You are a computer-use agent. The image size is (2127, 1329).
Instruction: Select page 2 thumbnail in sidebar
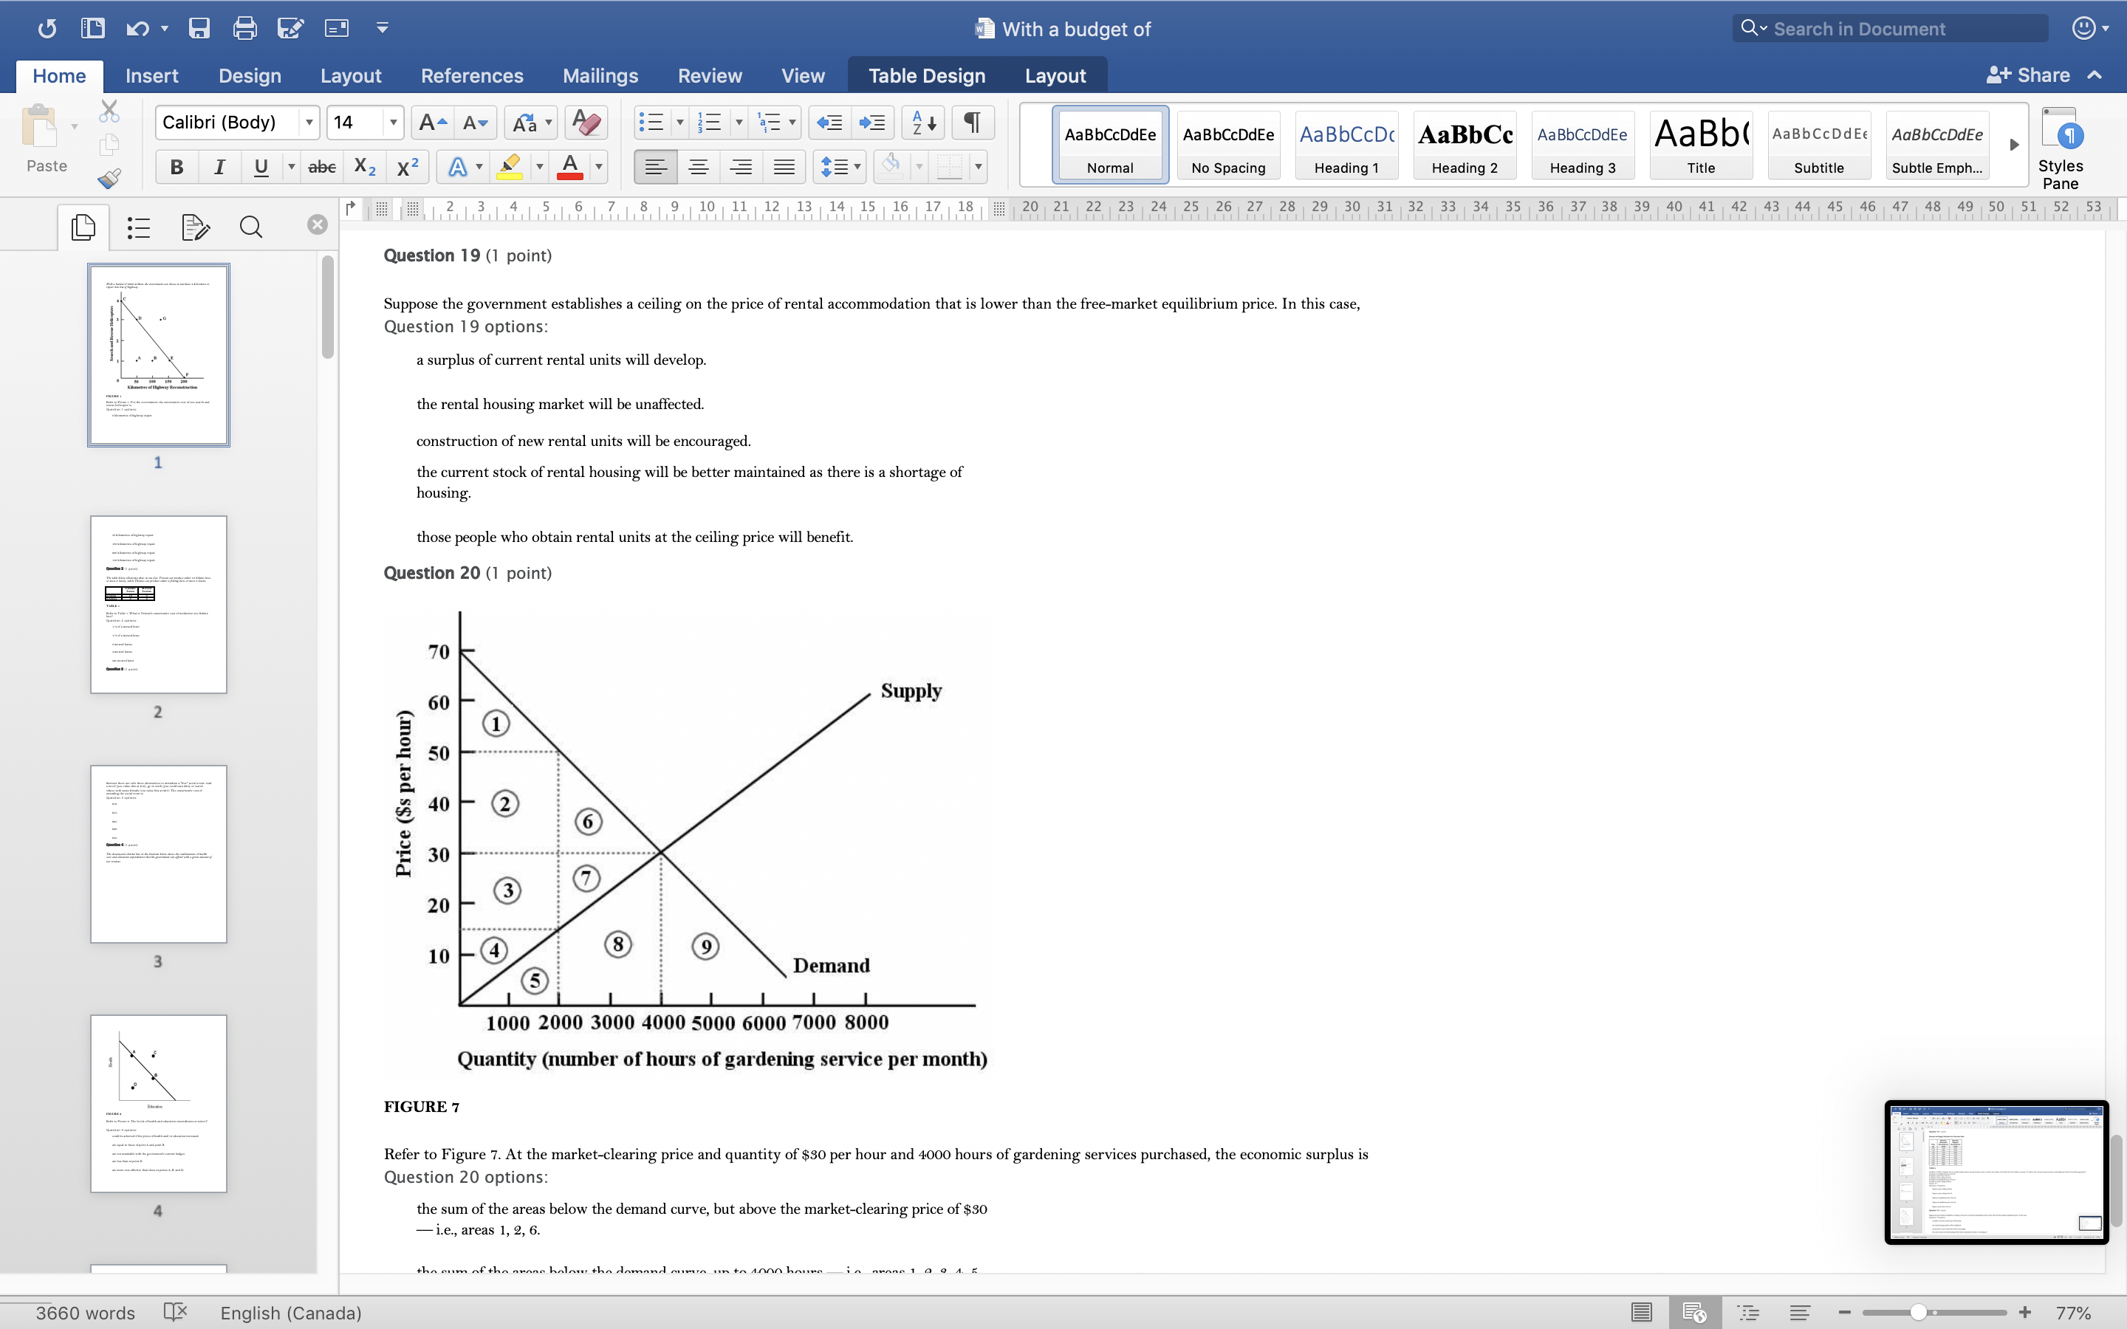click(158, 605)
